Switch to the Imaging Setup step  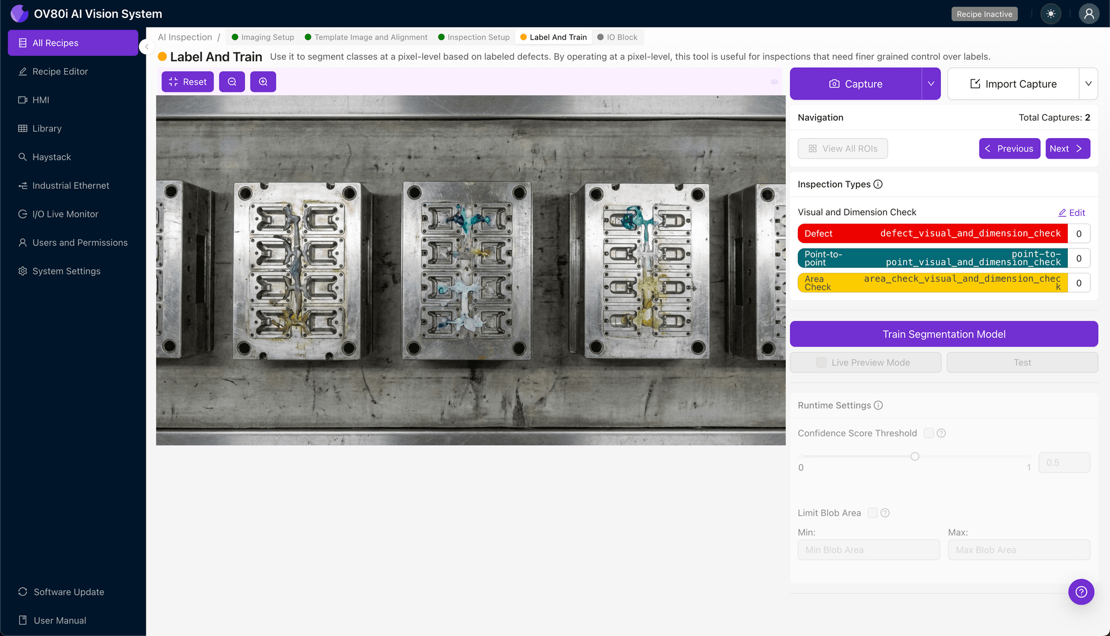[x=267, y=37]
